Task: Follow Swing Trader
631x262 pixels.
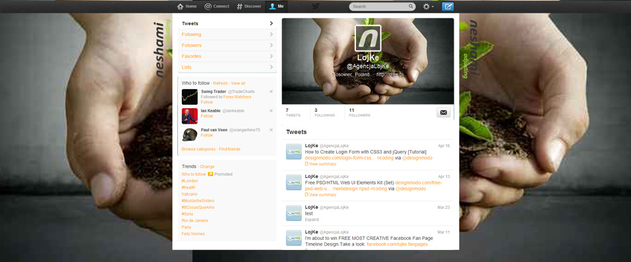Action: tap(206, 102)
